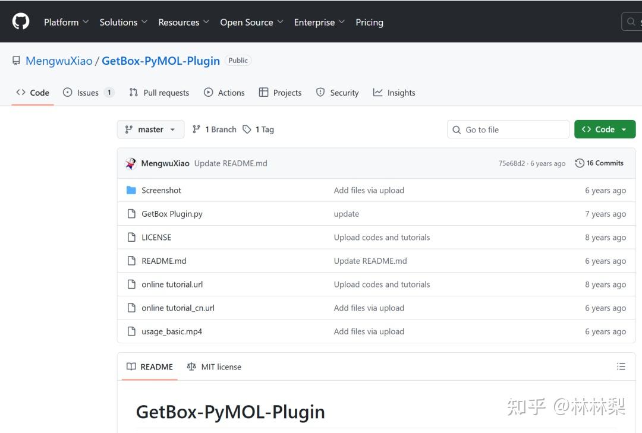Click the tag icon beside 1 Tag
This screenshot has height=433, width=642.
[x=247, y=129]
